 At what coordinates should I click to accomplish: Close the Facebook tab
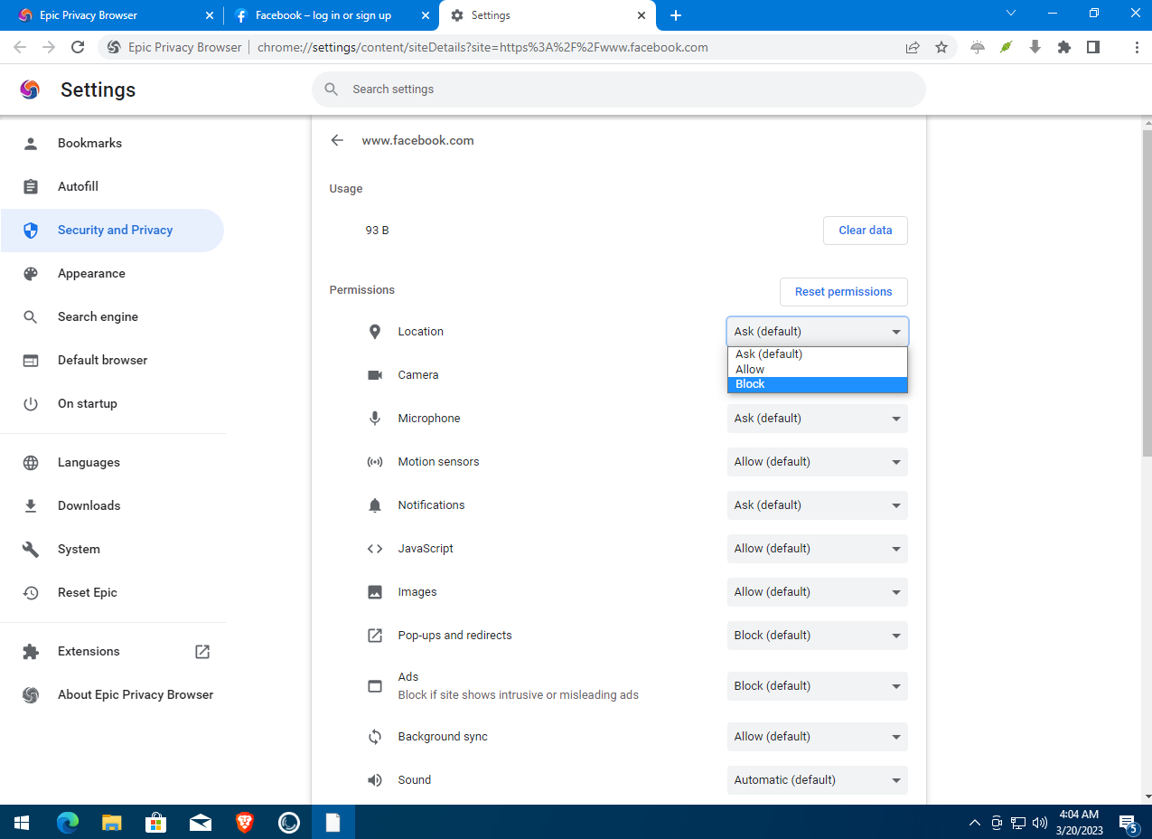425,15
